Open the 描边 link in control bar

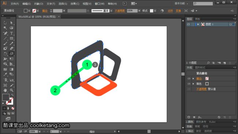pos(45,11)
